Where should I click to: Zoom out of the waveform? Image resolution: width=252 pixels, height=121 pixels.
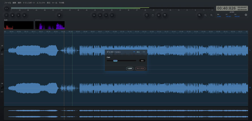pos(205,15)
